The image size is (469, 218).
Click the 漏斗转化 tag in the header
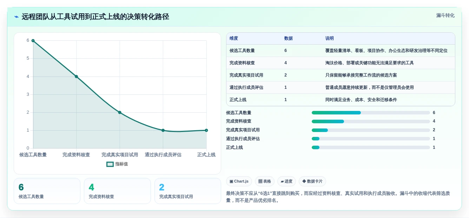(445, 15)
